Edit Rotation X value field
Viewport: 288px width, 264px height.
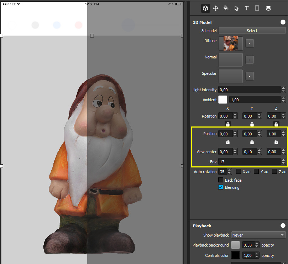[x=226, y=116]
